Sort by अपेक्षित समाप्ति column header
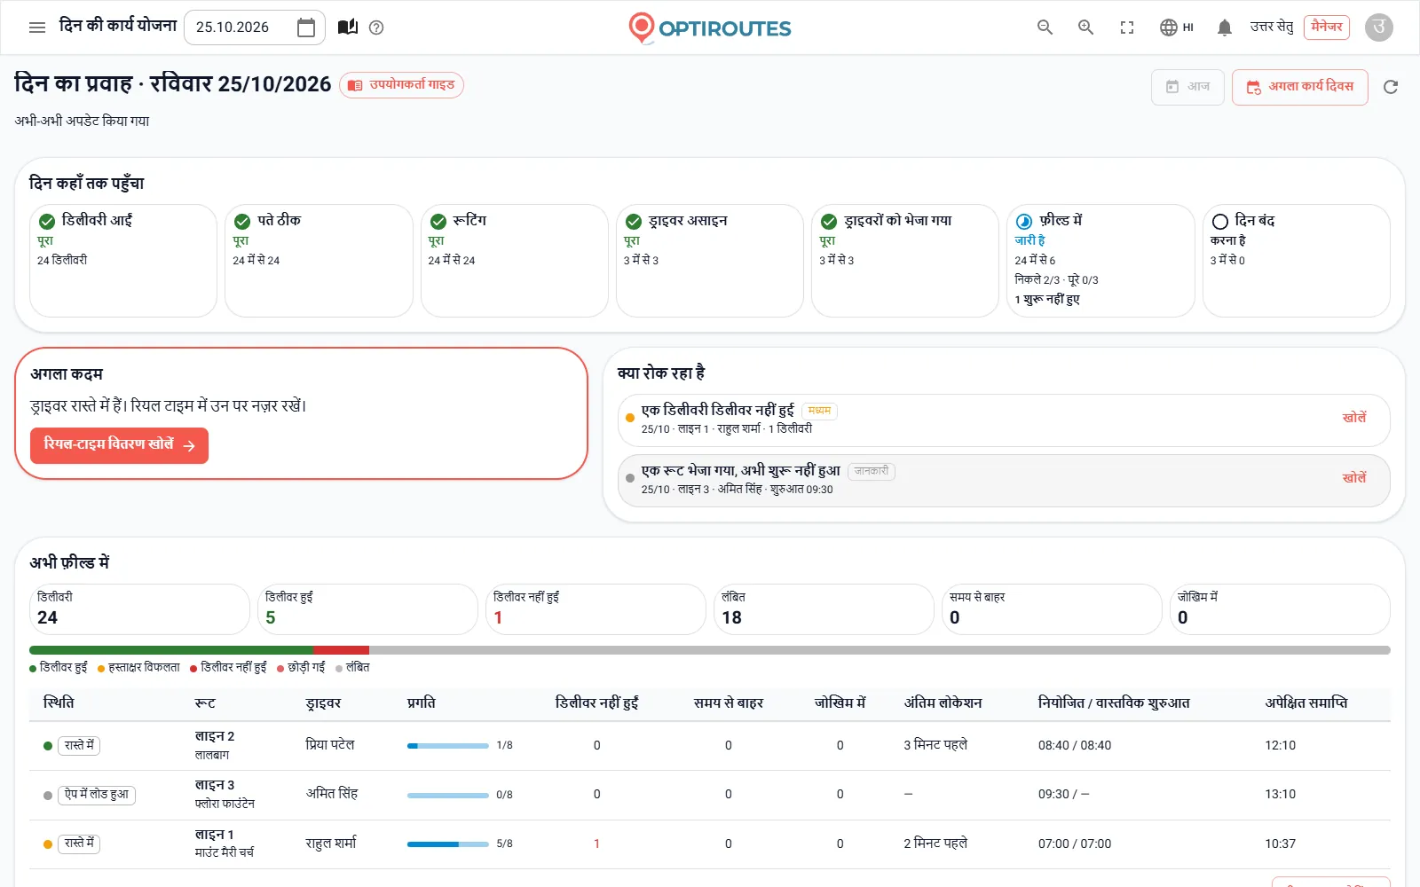Screen dimensions: 1420x887 pos(1306,703)
